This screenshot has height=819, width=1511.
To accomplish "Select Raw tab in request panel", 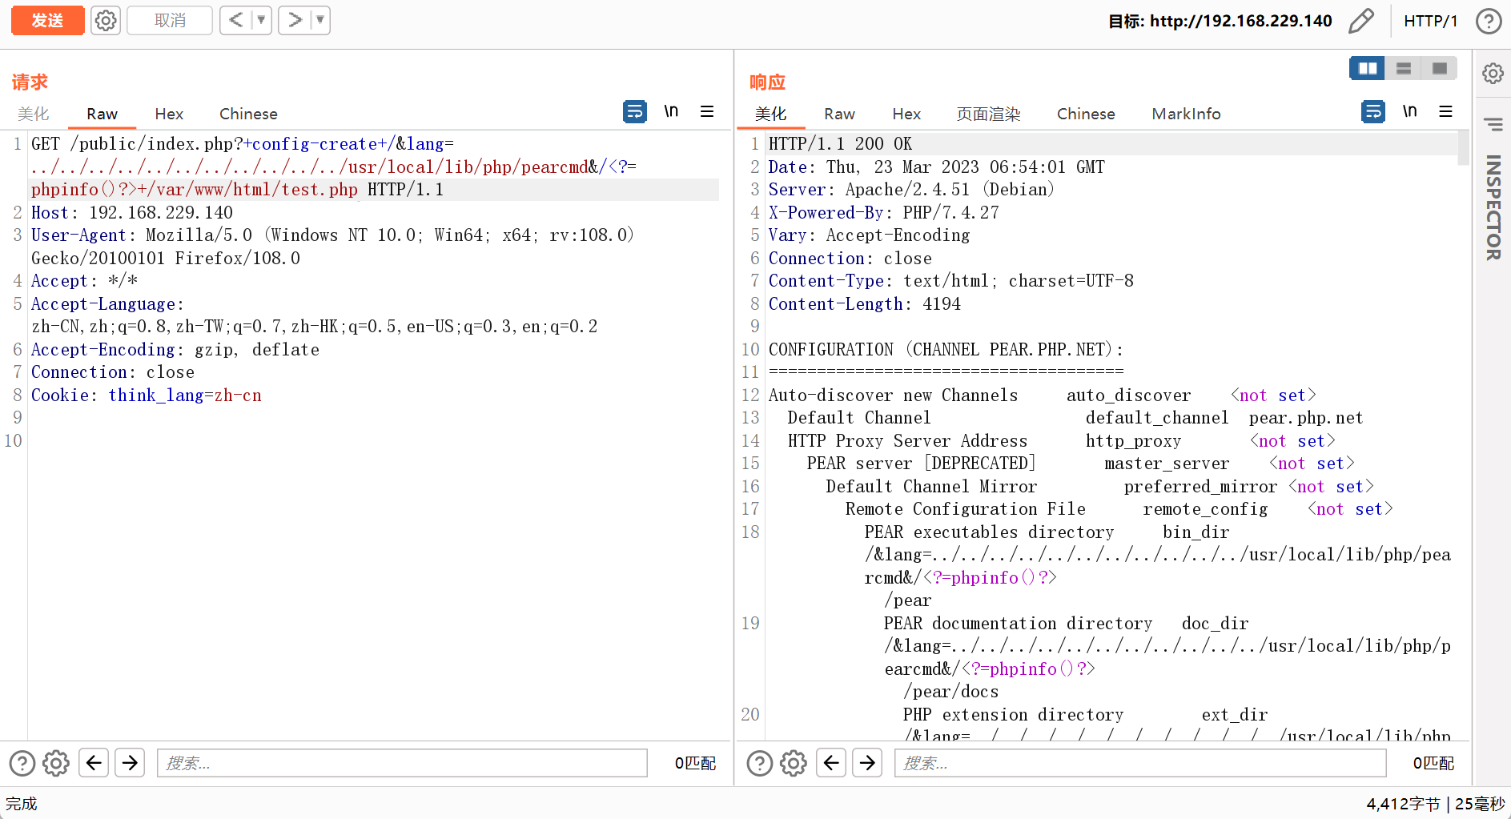I will [102, 114].
